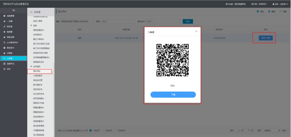The height and width of the screenshot is (137, 291).
Task: Click the user avatar icon in header
Action: coord(273,4)
